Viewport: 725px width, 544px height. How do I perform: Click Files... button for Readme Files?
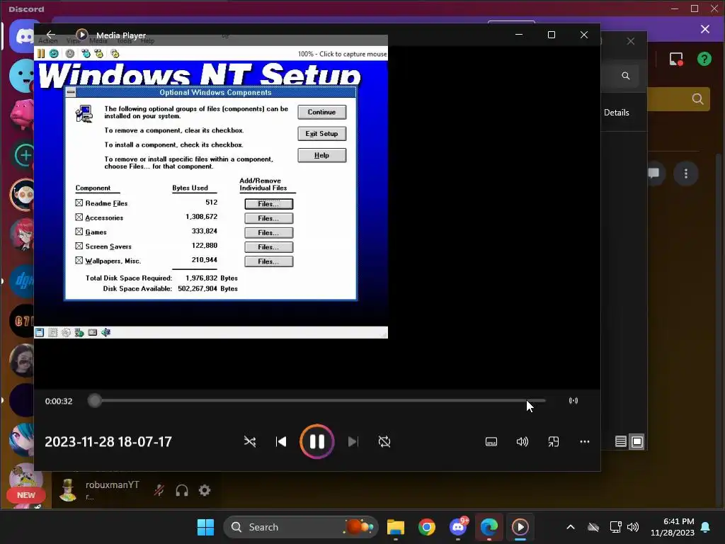(268, 204)
